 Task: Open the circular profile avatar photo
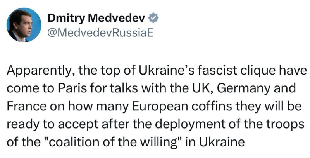coord(24,25)
